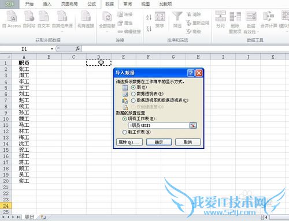The height and width of the screenshot is (221, 289).
Task: Toggle the Filter (筛选) funnel icon
Action: point(177,20)
